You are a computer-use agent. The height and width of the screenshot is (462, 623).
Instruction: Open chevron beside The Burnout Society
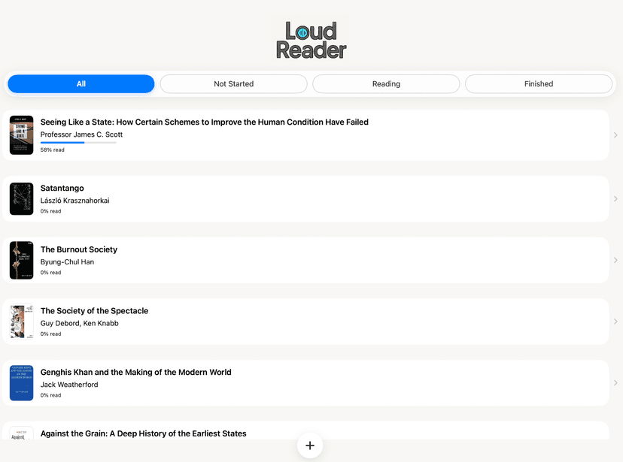pos(615,261)
